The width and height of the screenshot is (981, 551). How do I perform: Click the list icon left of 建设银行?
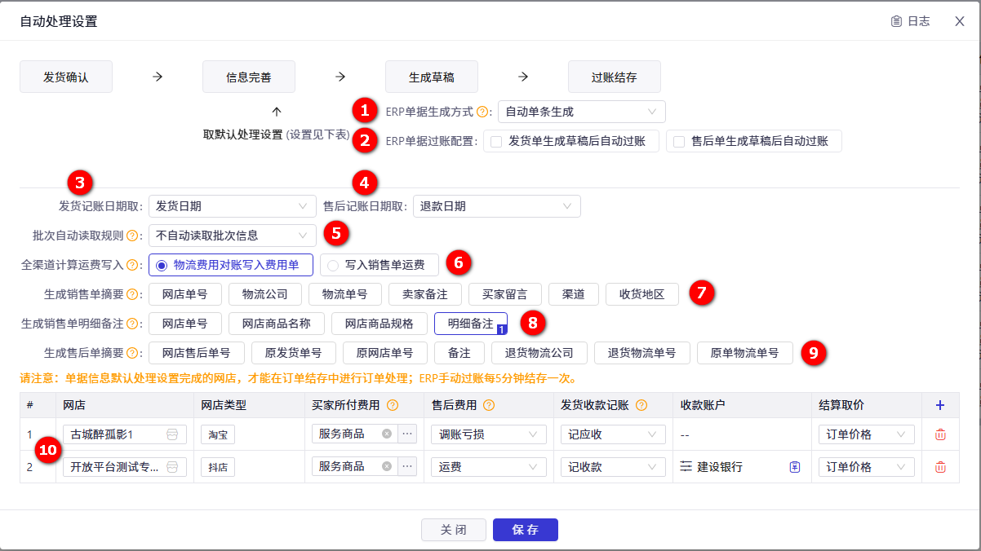[x=686, y=467]
